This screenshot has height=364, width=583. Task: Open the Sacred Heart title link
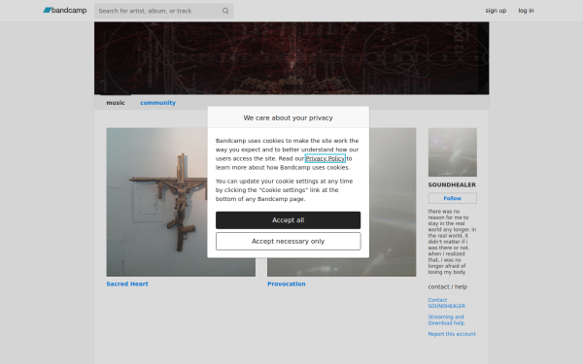point(127,283)
